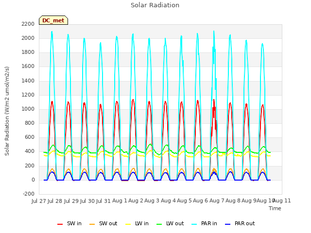Viewport: 311px width, 233px height.
Task: Click the Aug 9 x-axis label
Action: click(249, 201)
